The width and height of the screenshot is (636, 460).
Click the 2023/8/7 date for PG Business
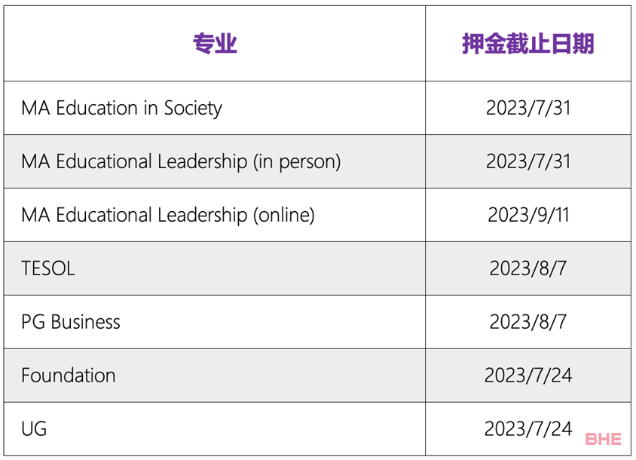527,322
